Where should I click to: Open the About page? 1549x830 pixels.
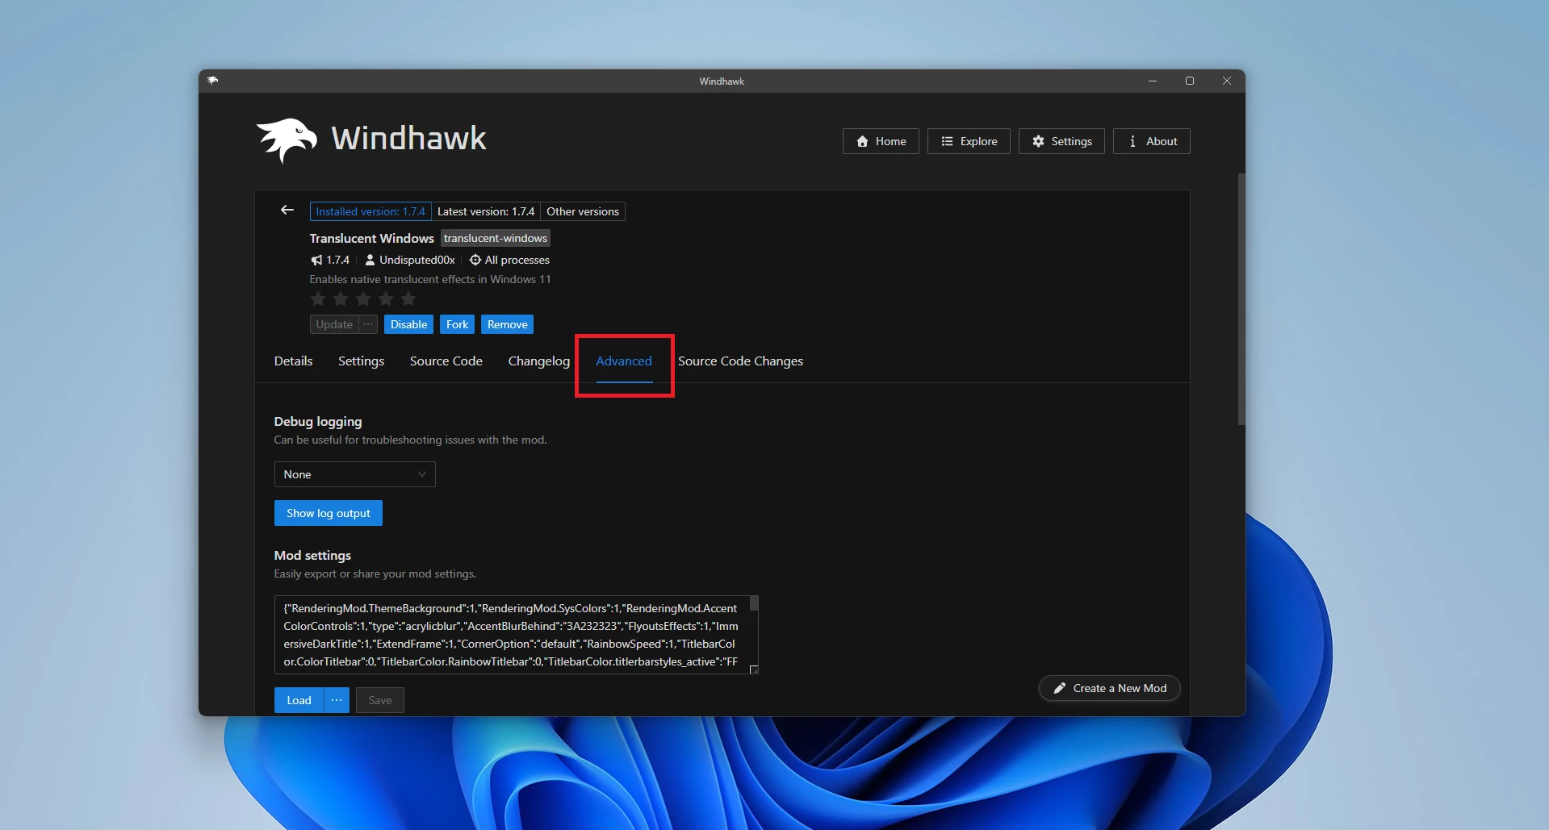tap(1152, 141)
